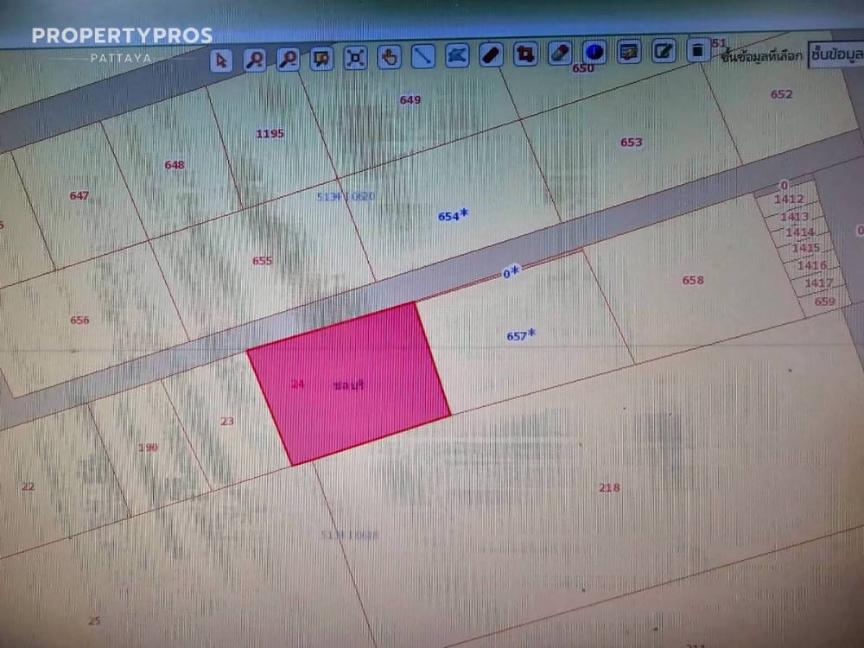The width and height of the screenshot is (864, 648).
Task: Select the arrow pointer tool
Action: pyautogui.click(x=221, y=60)
